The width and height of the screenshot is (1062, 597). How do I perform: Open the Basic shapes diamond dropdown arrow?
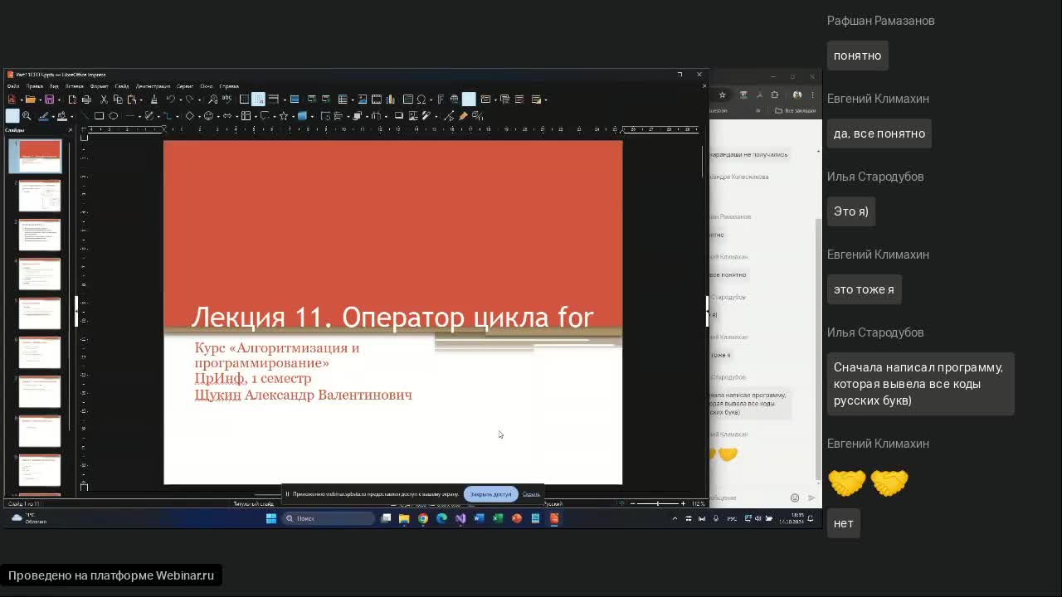point(199,117)
